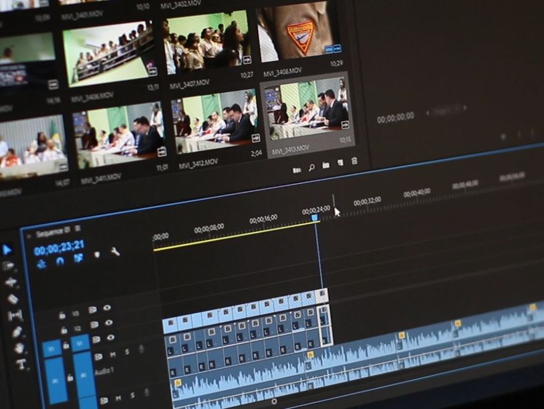The image size is (544, 409).
Task: Toggle insert and overwrite sequences as nests
Action: [x=41, y=264]
